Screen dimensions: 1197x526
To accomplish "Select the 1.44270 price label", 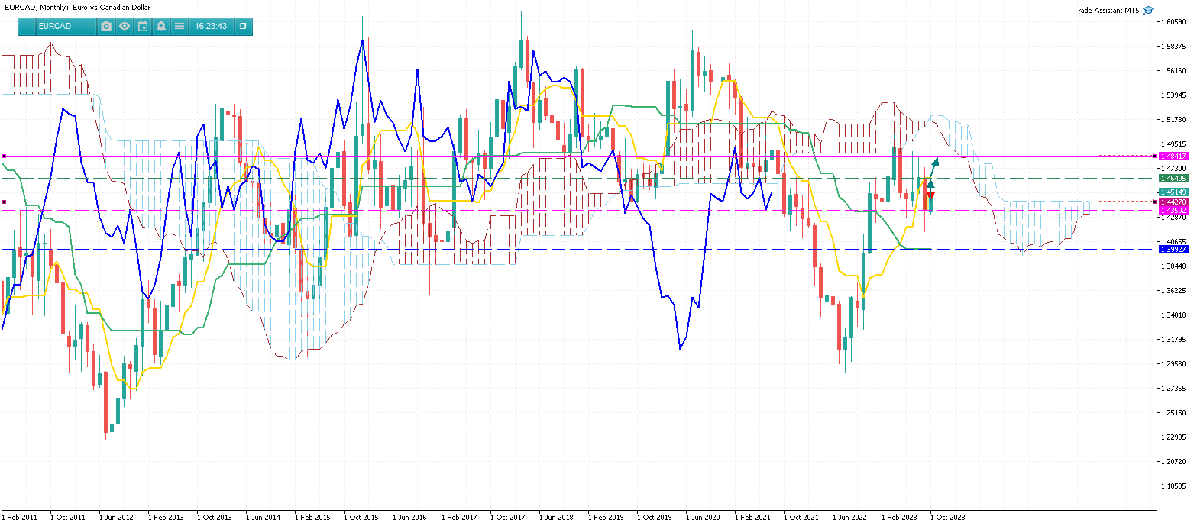I will coord(1173,202).
